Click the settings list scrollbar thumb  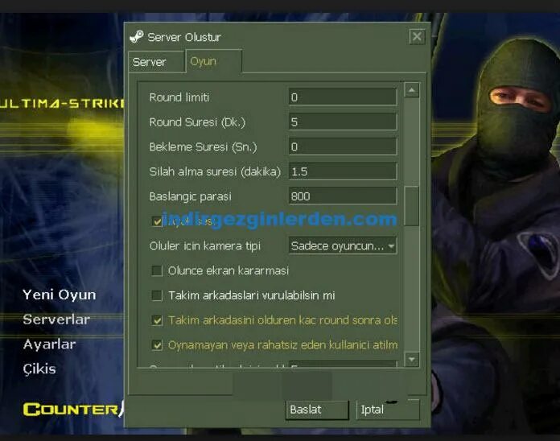411,206
